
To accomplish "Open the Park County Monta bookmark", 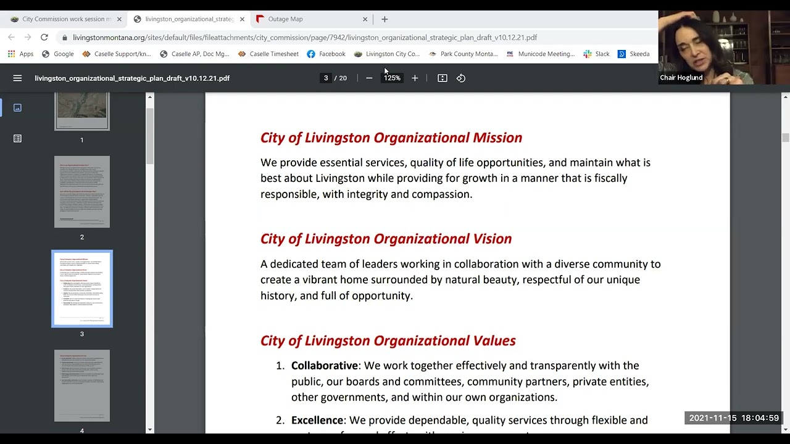I will [463, 54].
